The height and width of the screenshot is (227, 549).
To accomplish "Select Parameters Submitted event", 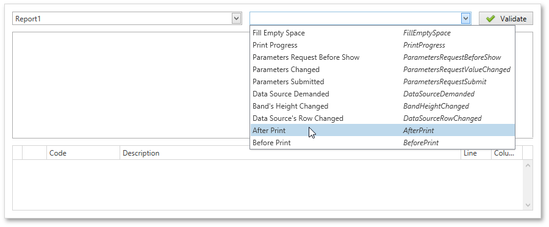I will coord(382,82).
